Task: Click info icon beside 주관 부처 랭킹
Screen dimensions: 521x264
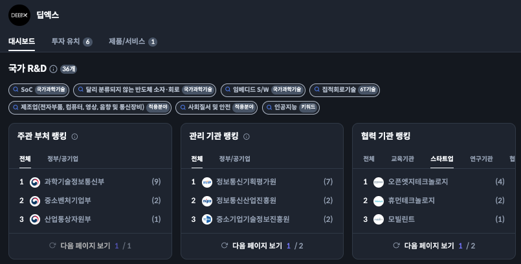Action: coord(74,137)
